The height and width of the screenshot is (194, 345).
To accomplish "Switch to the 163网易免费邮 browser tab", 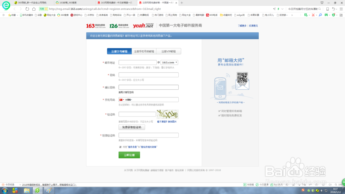I will 116,3.
